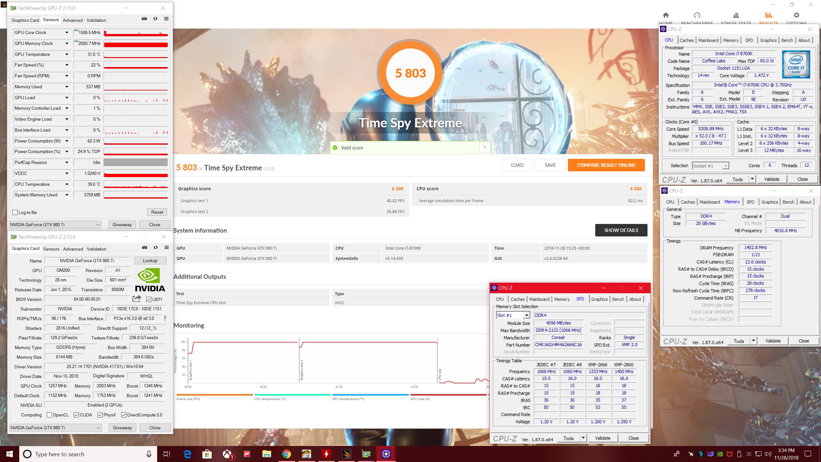The height and width of the screenshot is (462, 821).
Task: Click the COMPARE RESULT ONLINE button
Action: coord(606,165)
